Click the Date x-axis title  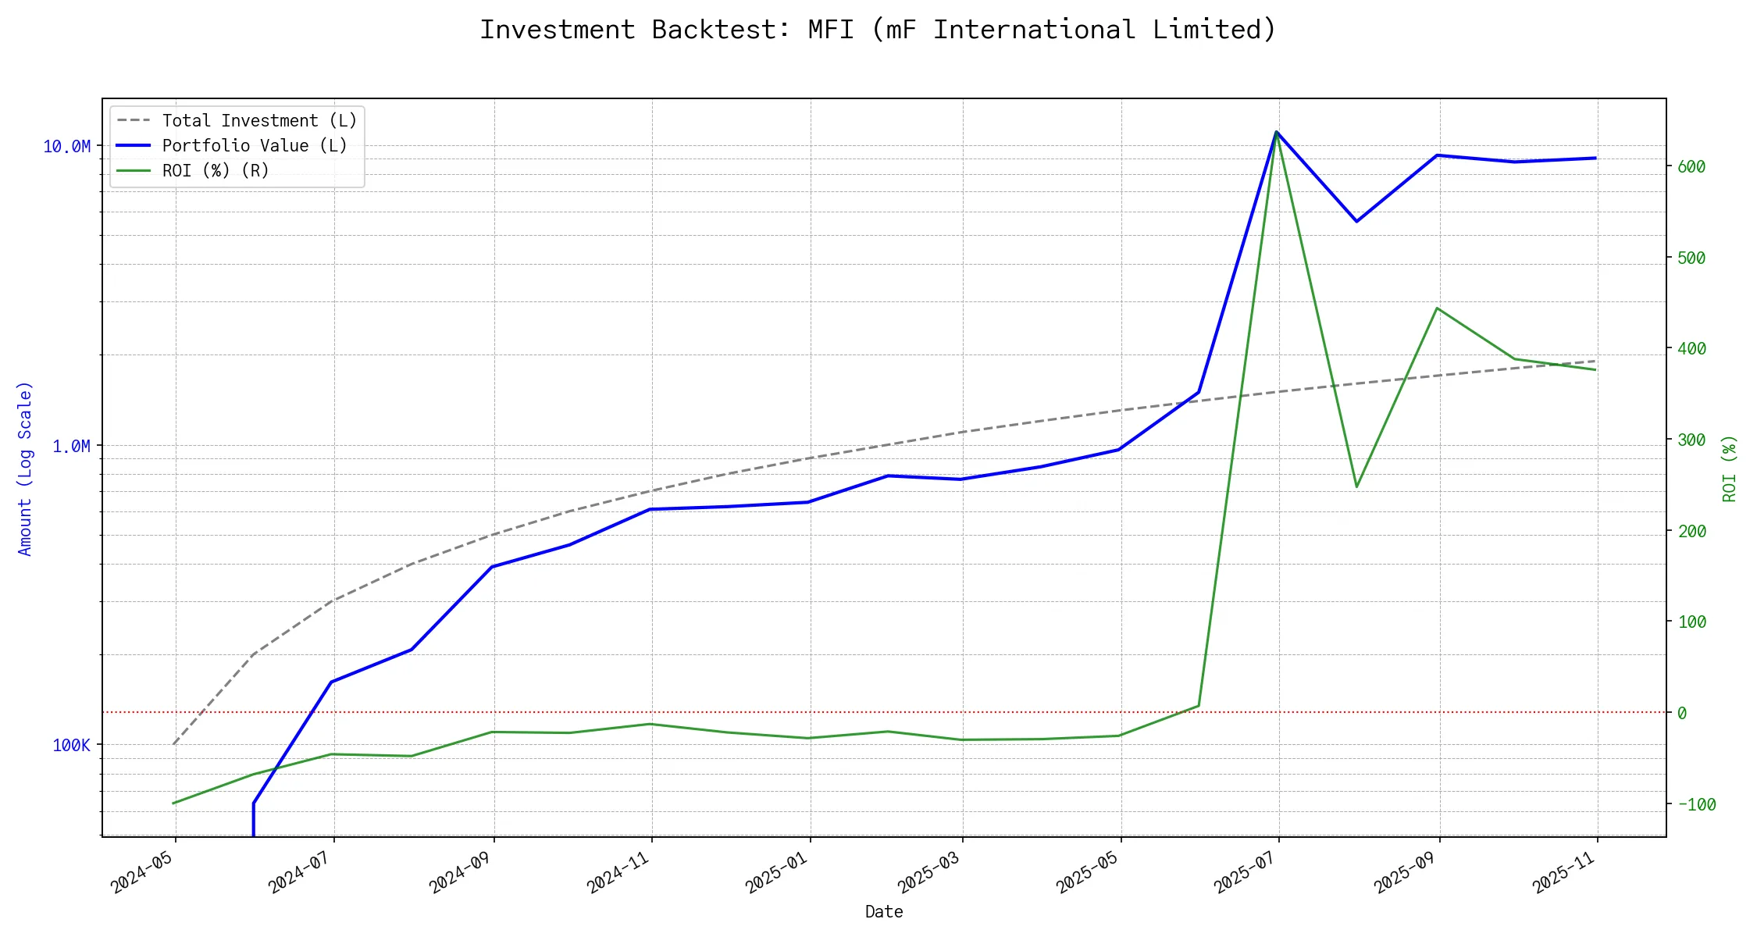coord(883,912)
